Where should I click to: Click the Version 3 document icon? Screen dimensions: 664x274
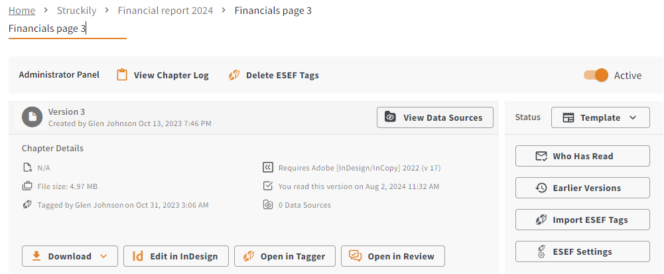[33, 117]
